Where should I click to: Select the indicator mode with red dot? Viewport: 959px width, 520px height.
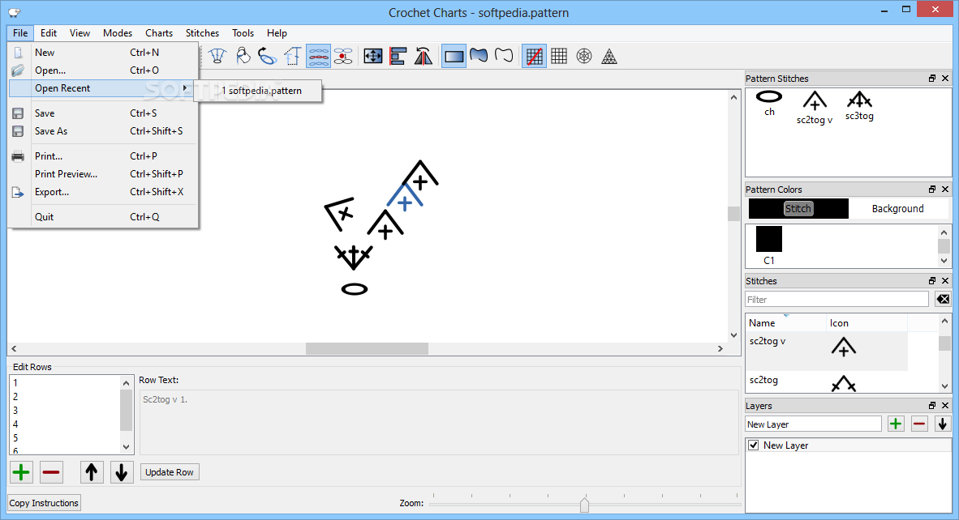(344, 56)
